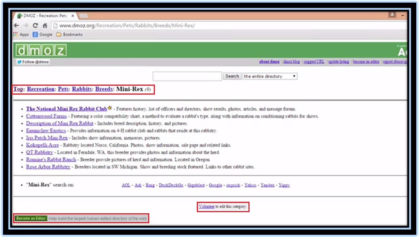Minimize the Chrome window
Image resolution: width=420 pixels, height=237 pixels.
coord(403,16)
